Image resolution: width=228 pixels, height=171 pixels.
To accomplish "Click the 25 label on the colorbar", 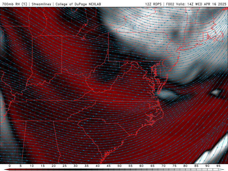I will point(65,166).
